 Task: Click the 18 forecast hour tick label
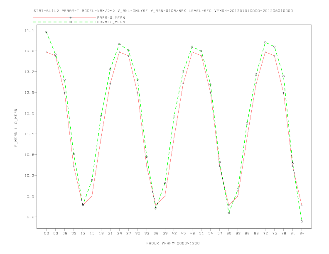[x=101, y=233]
